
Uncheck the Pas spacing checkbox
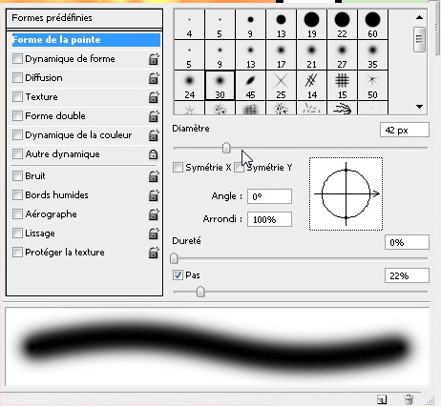coord(178,274)
